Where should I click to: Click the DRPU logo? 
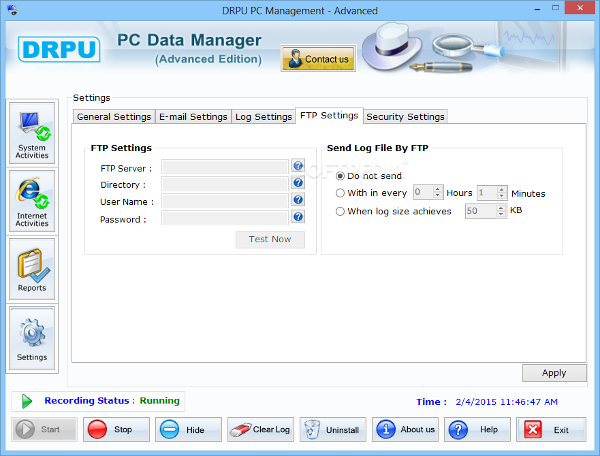point(59,50)
